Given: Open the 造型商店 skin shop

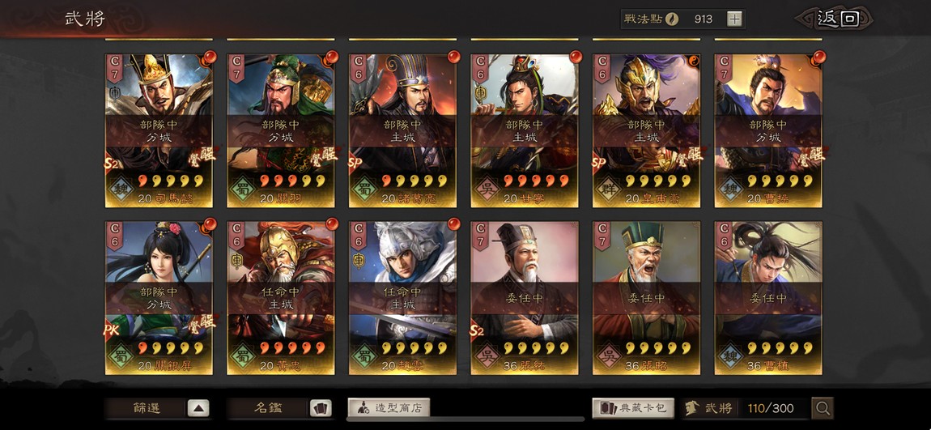Looking at the screenshot, I should tap(389, 407).
